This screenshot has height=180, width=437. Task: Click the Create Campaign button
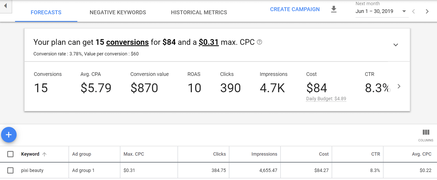pos(295,9)
